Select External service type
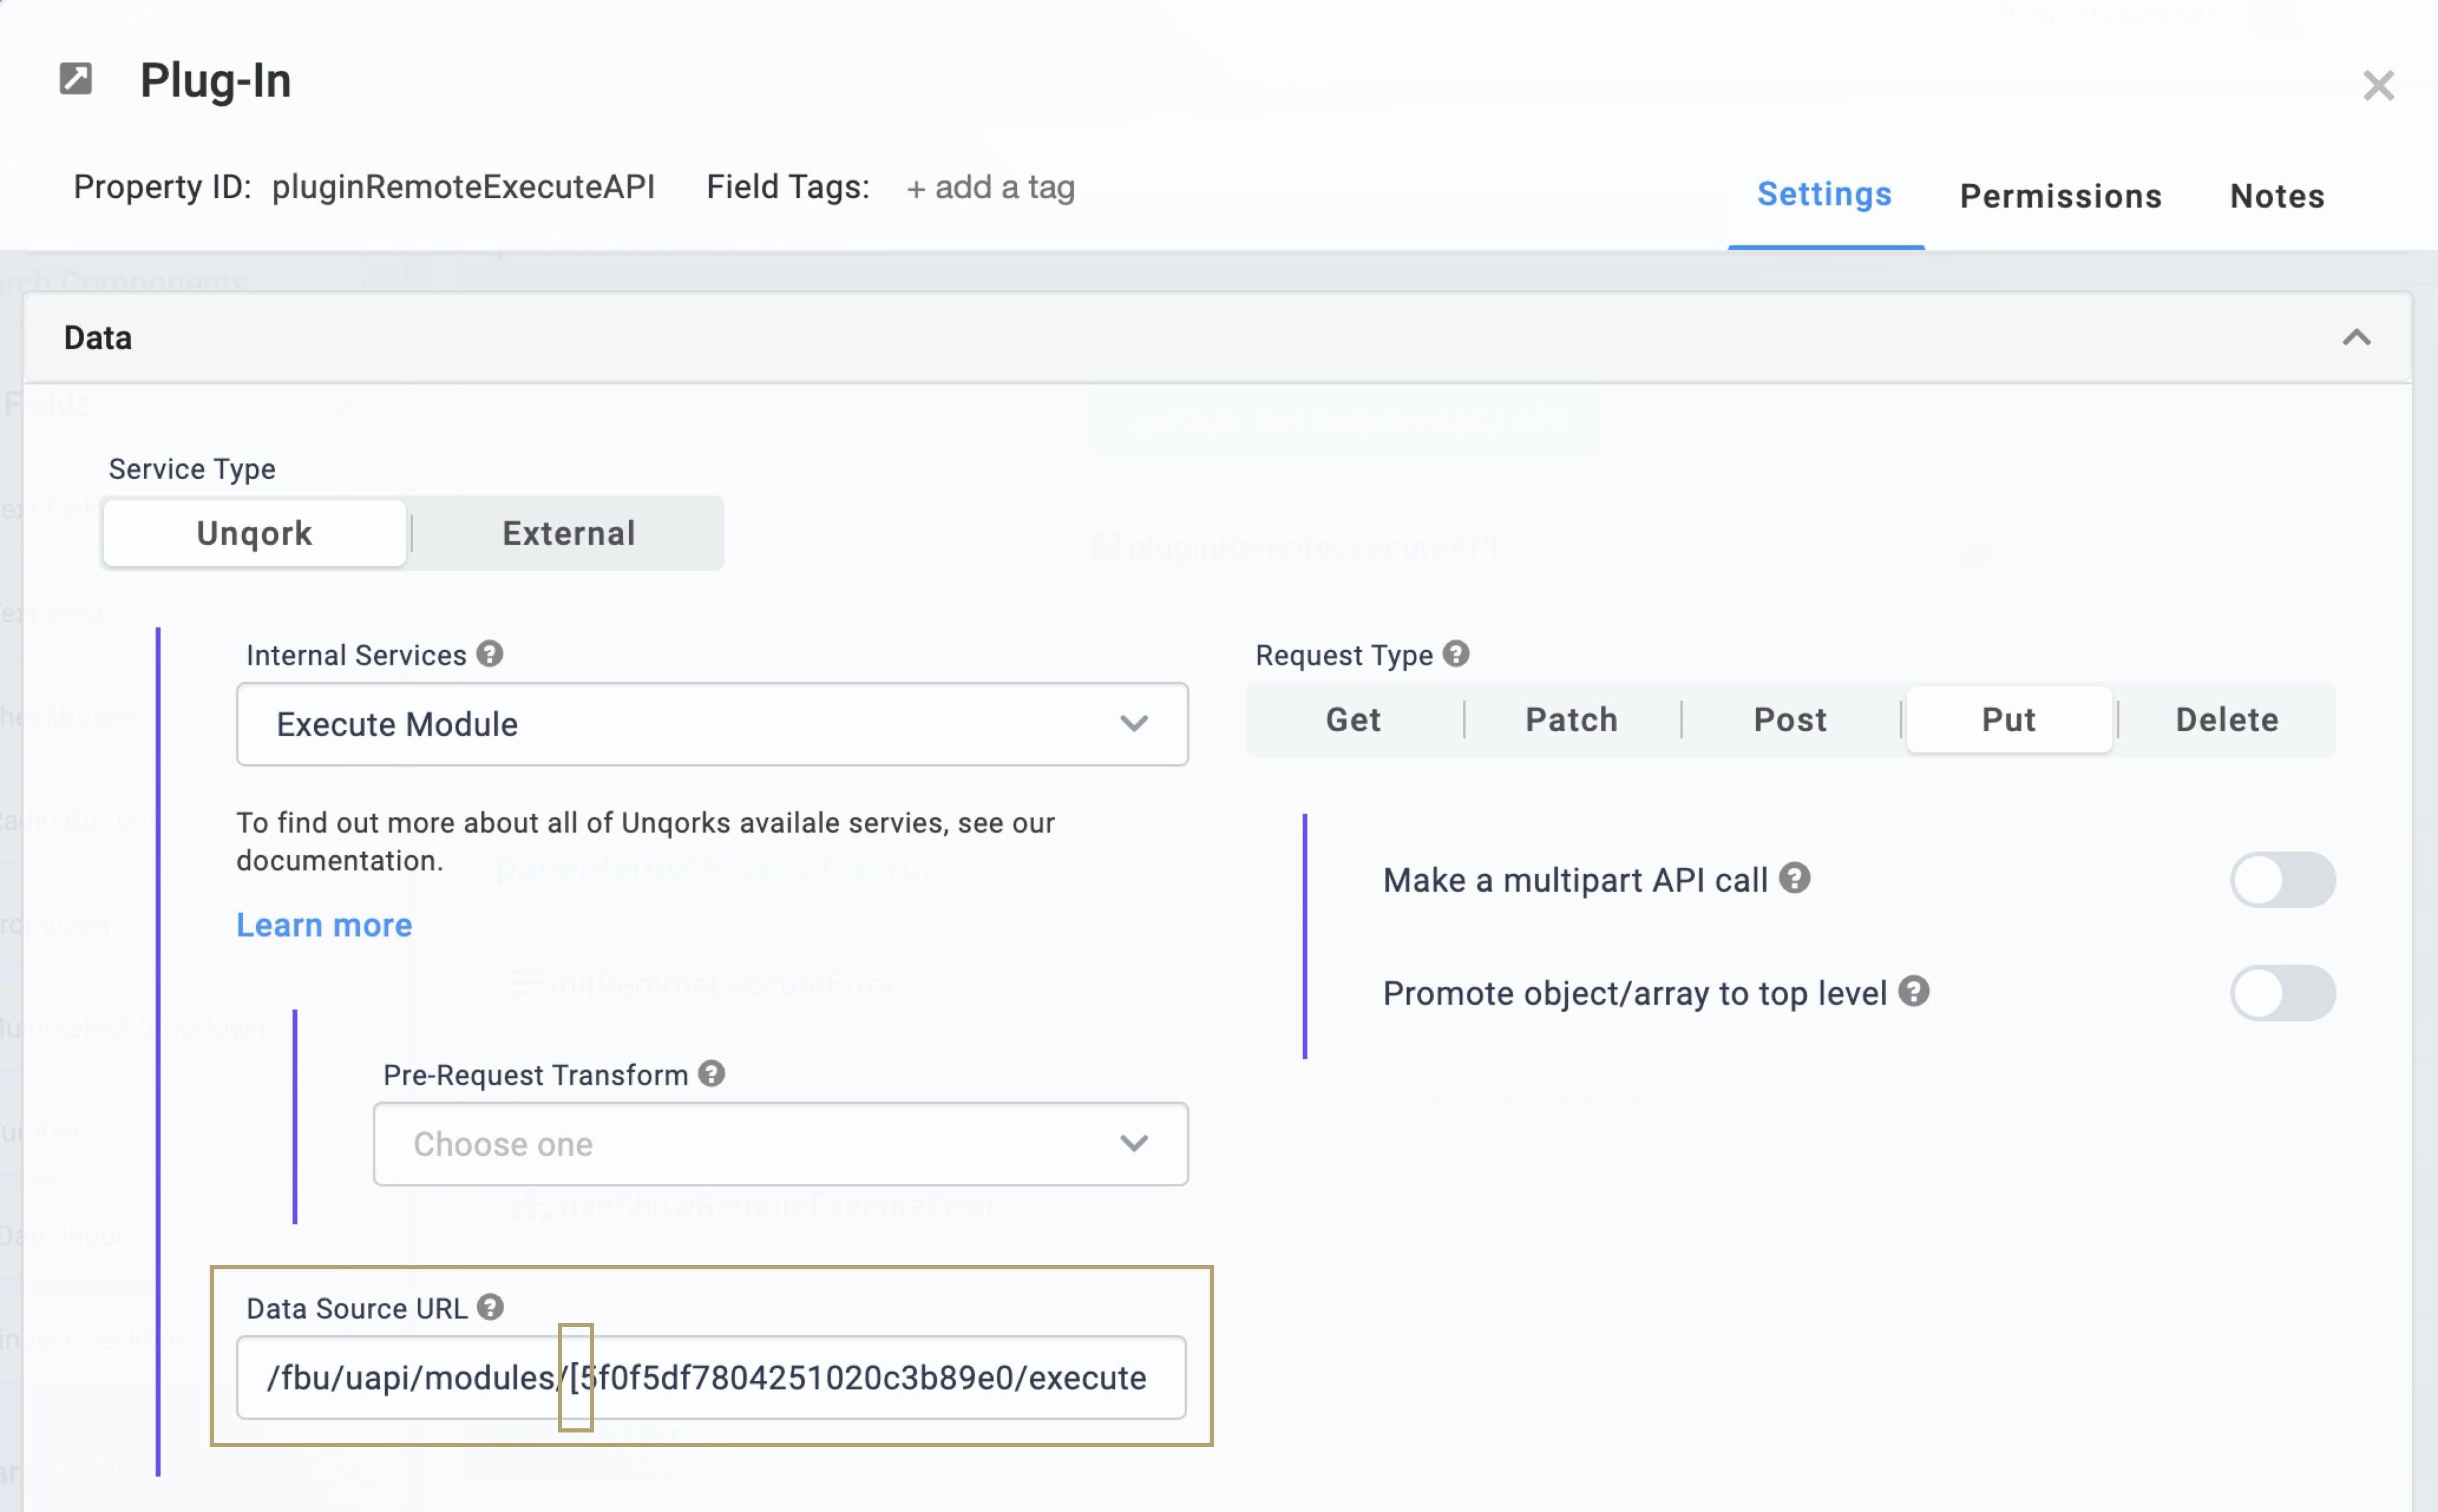Viewport: 2438px width, 1512px height. click(568, 533)
